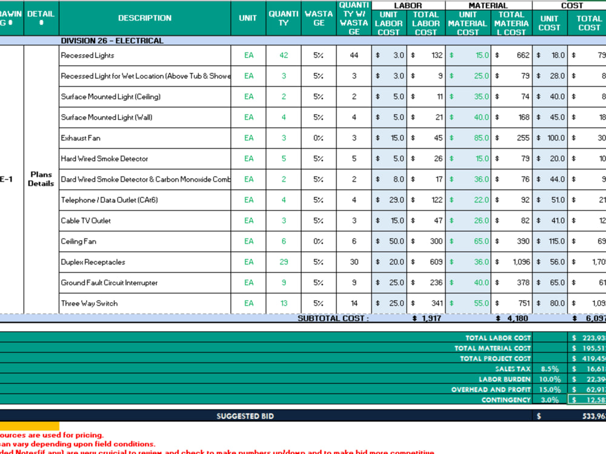Screen dimensions: 606x454
Task: Select the TOTAL MATERIAL COST summary label
Action: (x=492, y=348)
